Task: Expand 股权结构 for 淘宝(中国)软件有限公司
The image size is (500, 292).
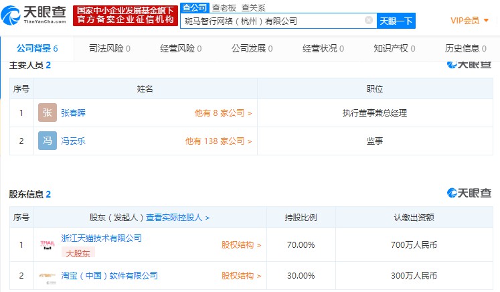Action: pos(241,275)
